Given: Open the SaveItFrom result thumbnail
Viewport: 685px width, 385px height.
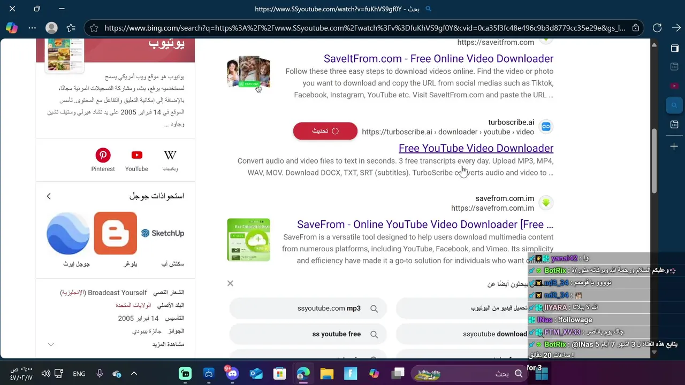Looking at the screenshot, I should [248, 71].
